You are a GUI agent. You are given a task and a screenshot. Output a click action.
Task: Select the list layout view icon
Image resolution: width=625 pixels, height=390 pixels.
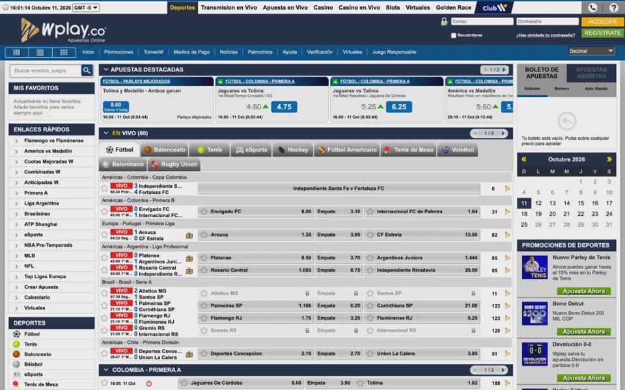pyautogui.click(x=40, y=52)
